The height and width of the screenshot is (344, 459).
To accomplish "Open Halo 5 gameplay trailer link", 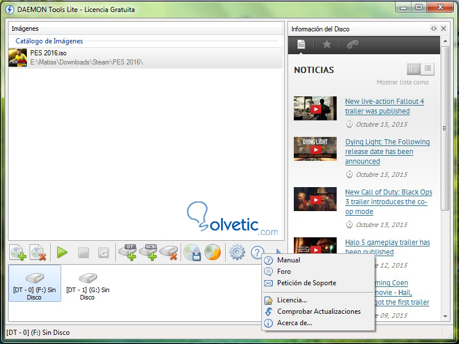I will click(388, 247).
